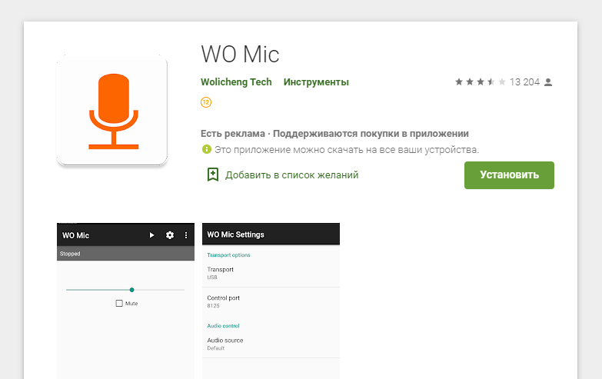Screen dimensions: 602x379
Task: Click the Stopped status bar in screenshot
Action: coord(125,254)
